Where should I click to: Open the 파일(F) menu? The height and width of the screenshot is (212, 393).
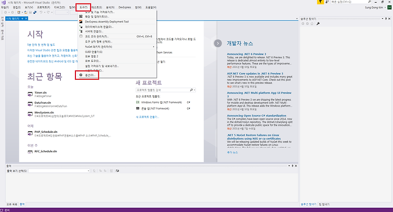[x=5, y=7]
